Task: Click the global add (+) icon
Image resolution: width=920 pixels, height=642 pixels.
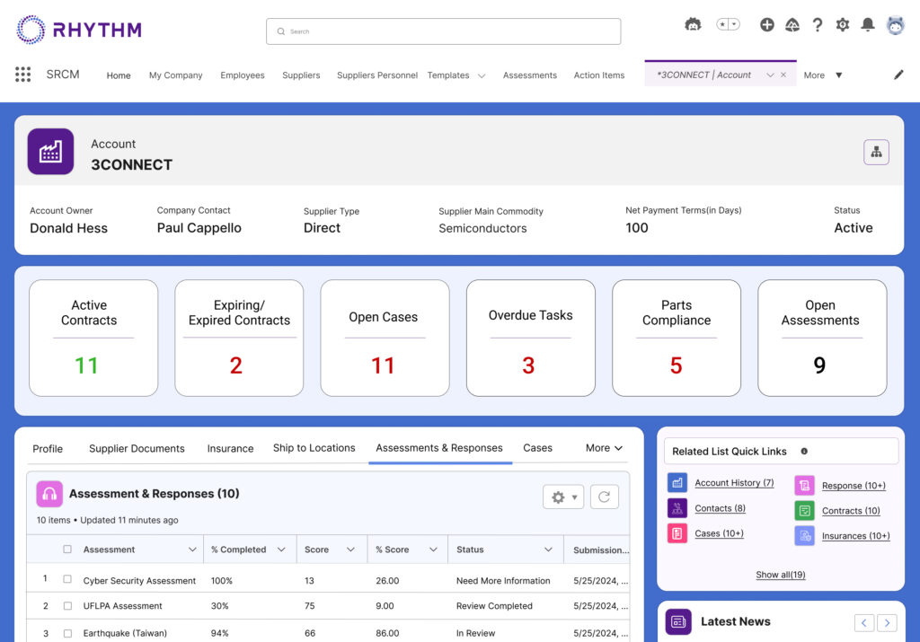Action: pyautogui.click(x=767, y=25)
